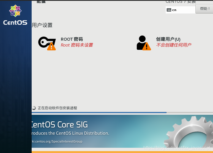This screenshot has height=153, width=213.
Task: Click the '不会创建任何用户' warning text
Action: coord(174,45)
